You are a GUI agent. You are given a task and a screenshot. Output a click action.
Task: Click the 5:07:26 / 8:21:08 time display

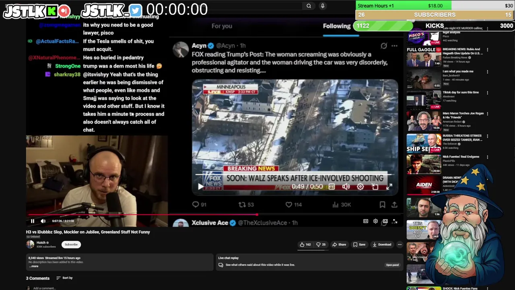[x=63, y=221]
